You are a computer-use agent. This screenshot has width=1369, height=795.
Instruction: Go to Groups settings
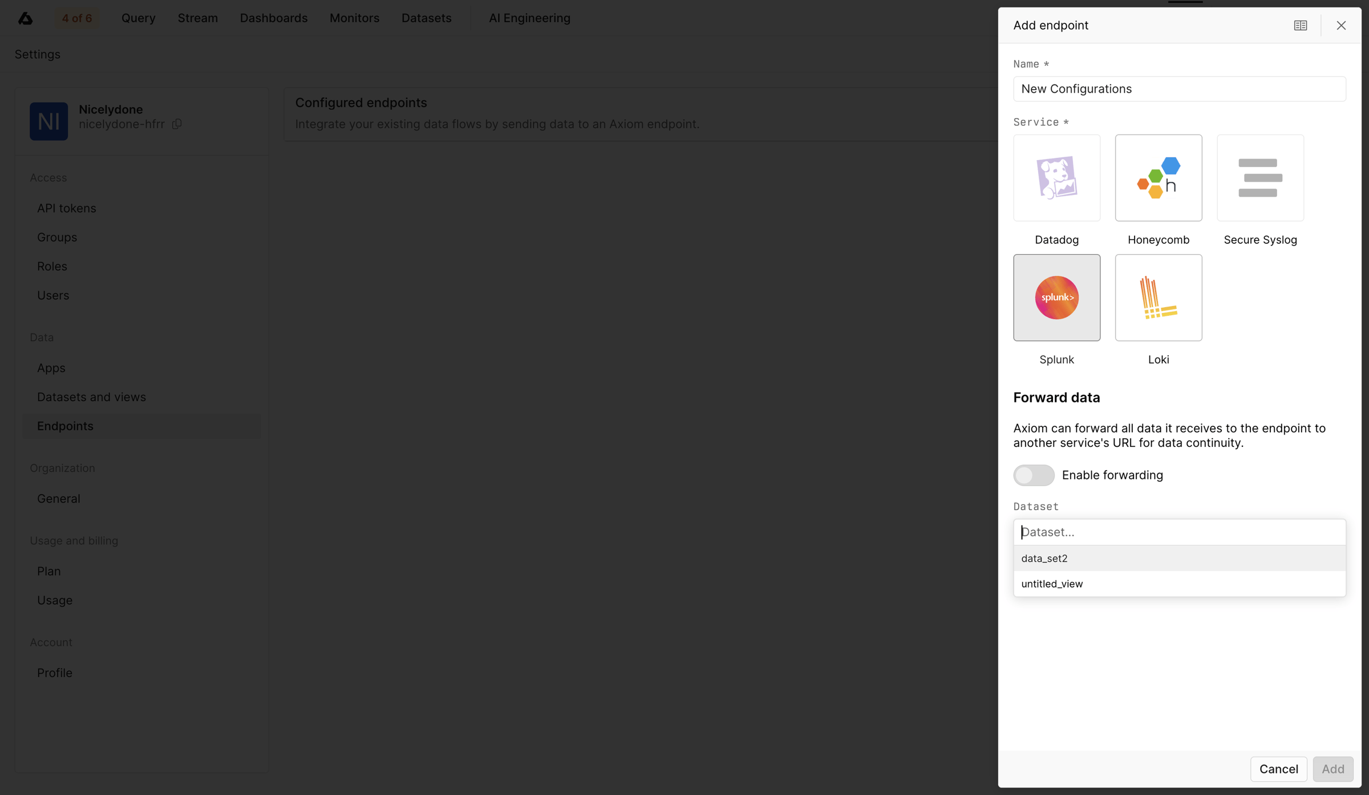pyautogui.click(x=57, y=237)
